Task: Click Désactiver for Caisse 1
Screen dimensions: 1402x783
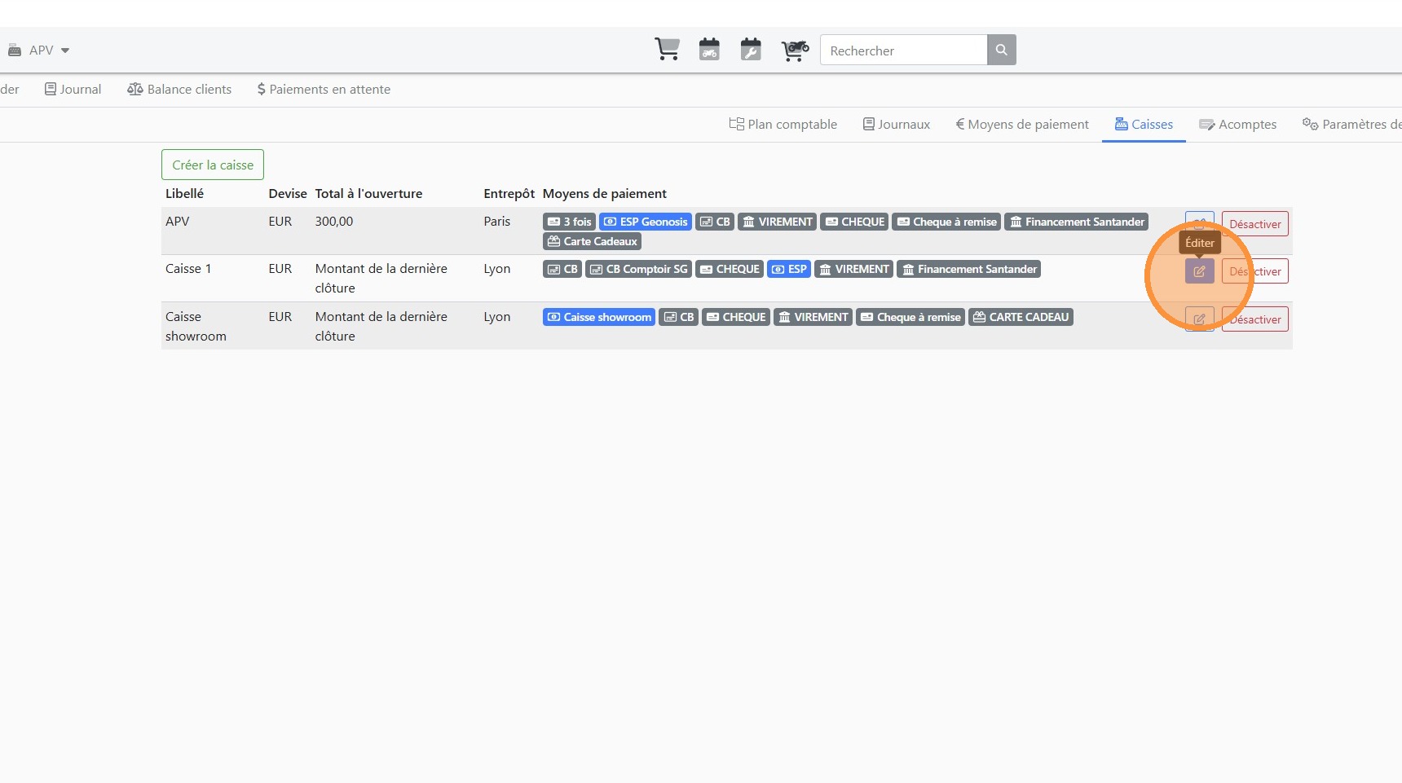Action: pos(1255,271)
